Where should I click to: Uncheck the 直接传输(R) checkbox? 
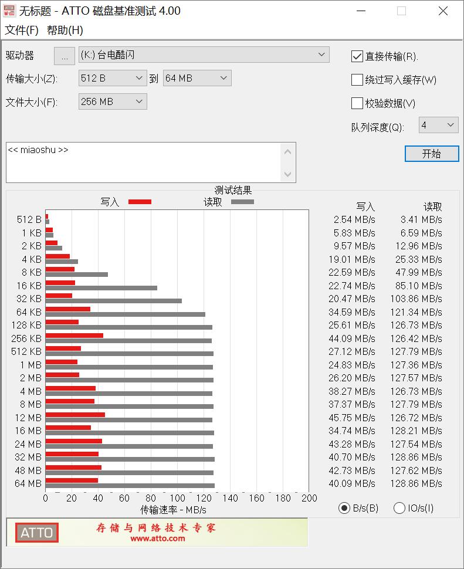357,56
